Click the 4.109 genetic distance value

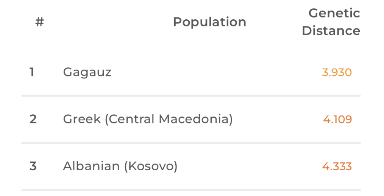point(337,120)
